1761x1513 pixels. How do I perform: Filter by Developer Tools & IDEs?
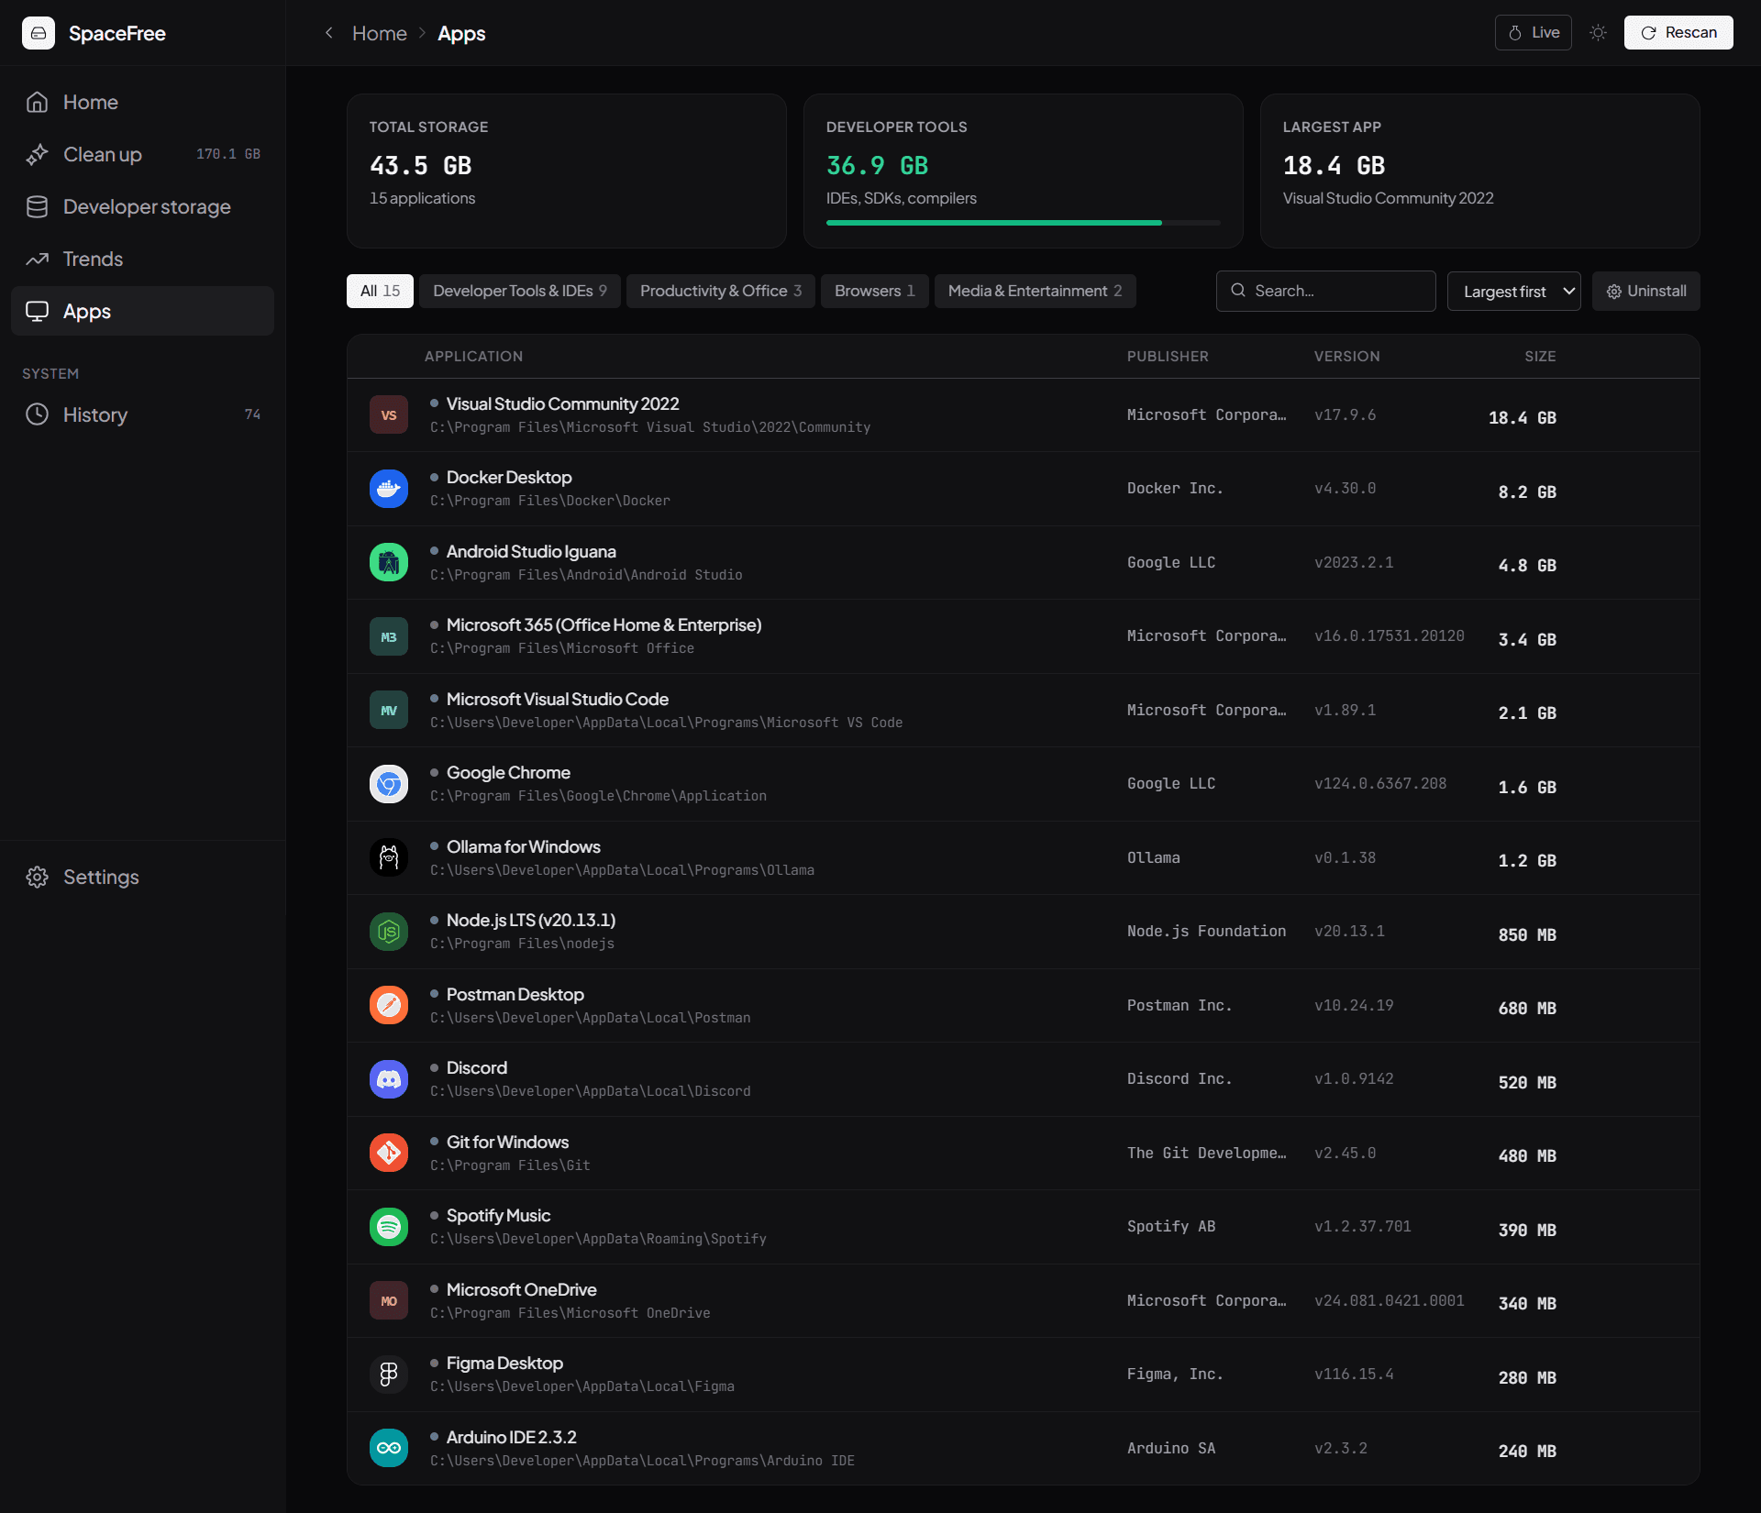pos(520,291)
